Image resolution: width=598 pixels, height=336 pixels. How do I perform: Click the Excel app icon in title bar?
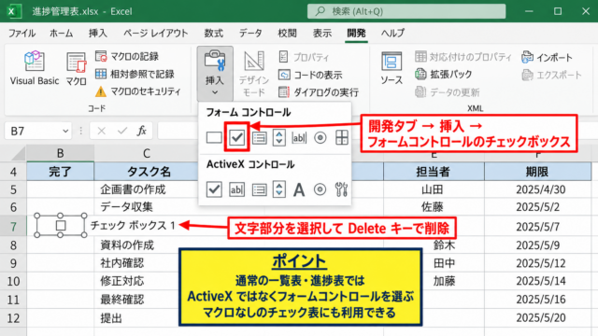[x=13, y=11]
